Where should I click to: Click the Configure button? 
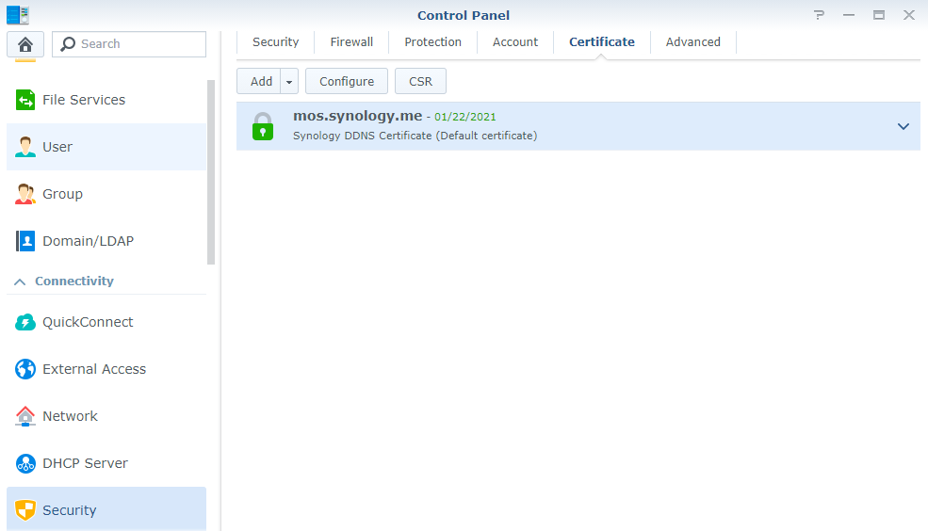347,82
